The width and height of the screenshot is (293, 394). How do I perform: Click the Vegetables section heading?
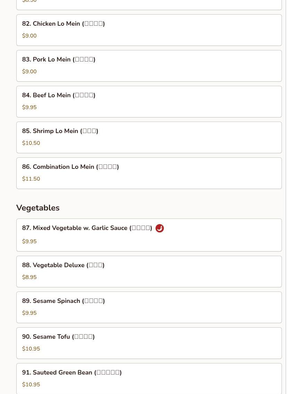38,208
